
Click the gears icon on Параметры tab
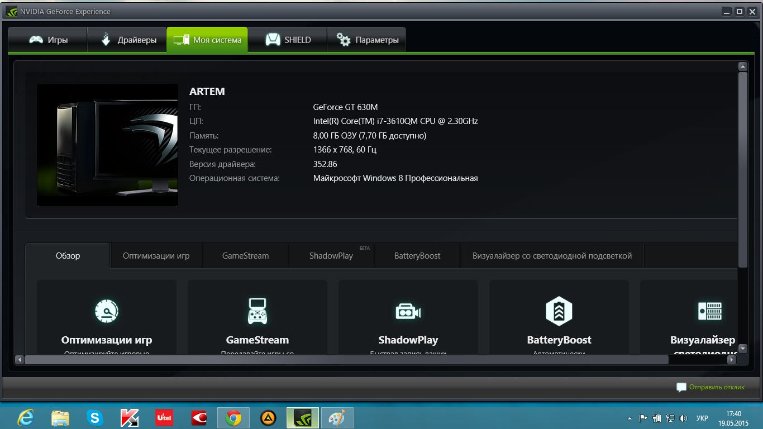(344, 40)
